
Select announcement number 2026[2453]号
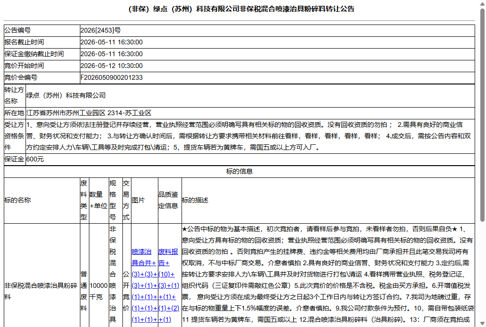click(101, 30)
